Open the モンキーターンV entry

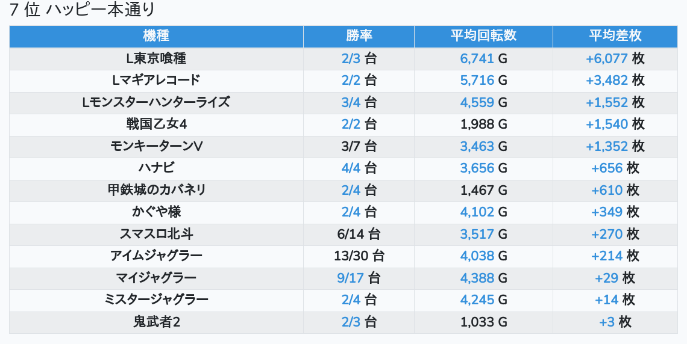156,146
